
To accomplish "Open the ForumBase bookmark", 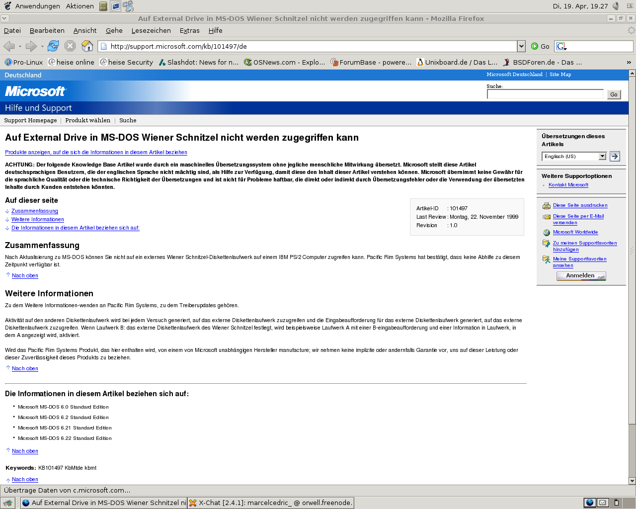I will (x=371, y=62).
